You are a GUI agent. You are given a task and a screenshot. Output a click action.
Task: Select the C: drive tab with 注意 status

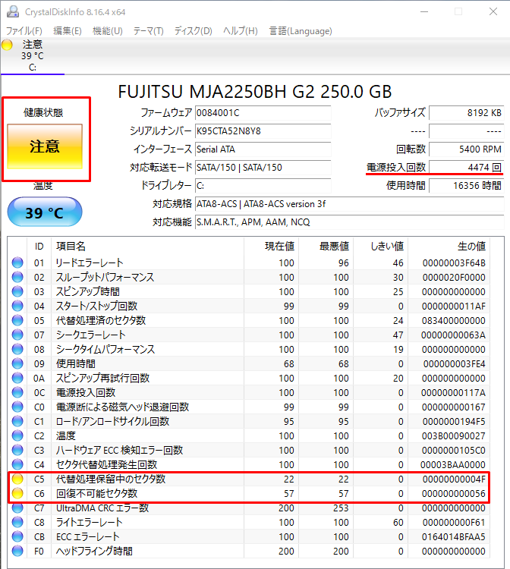[x=33, y=56]
